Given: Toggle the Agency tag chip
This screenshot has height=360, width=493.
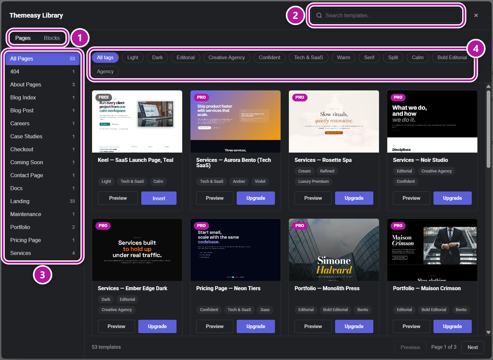Looking at the screenshot, I should tap(105, 71).
